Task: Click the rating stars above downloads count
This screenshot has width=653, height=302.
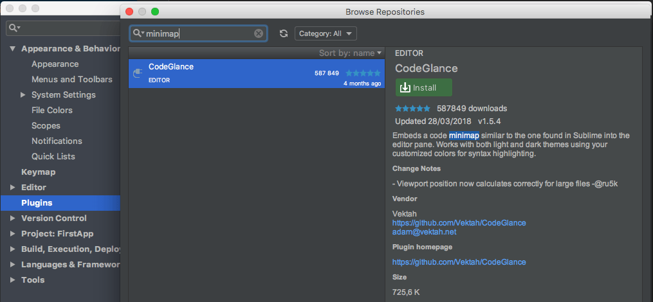Action: click(412, 109)
